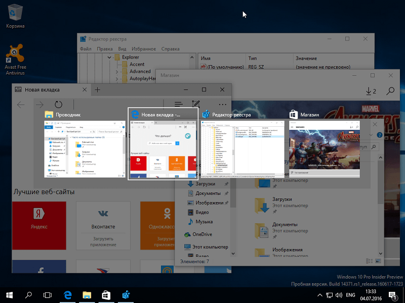Click the Back arrow in Edge

pos(21,105)
